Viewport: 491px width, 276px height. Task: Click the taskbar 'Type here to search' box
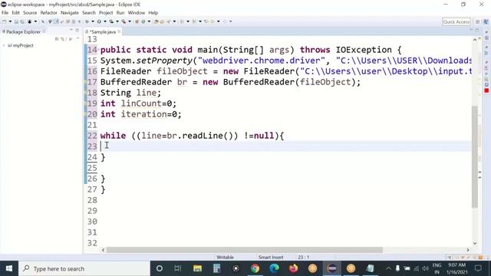84,268
